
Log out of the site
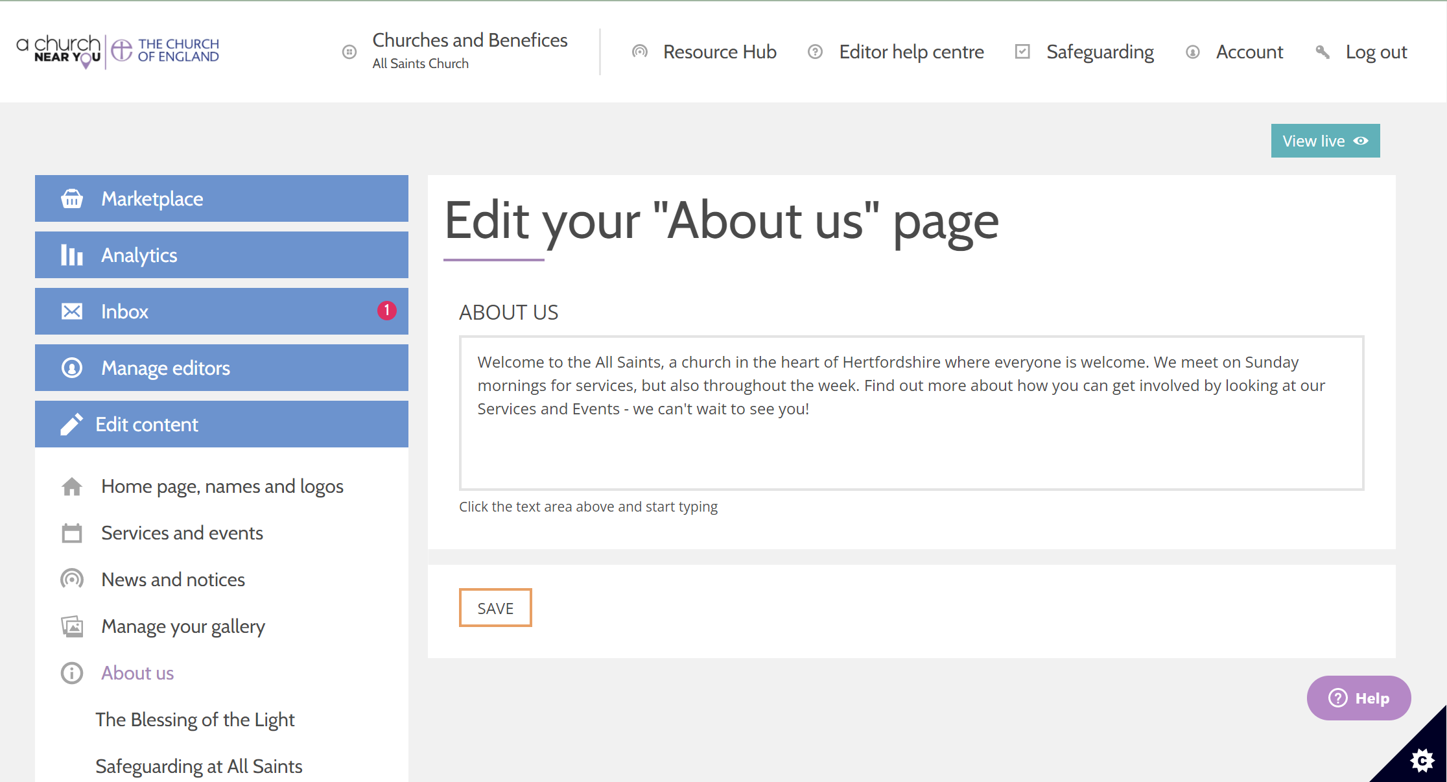point(1376,52)
